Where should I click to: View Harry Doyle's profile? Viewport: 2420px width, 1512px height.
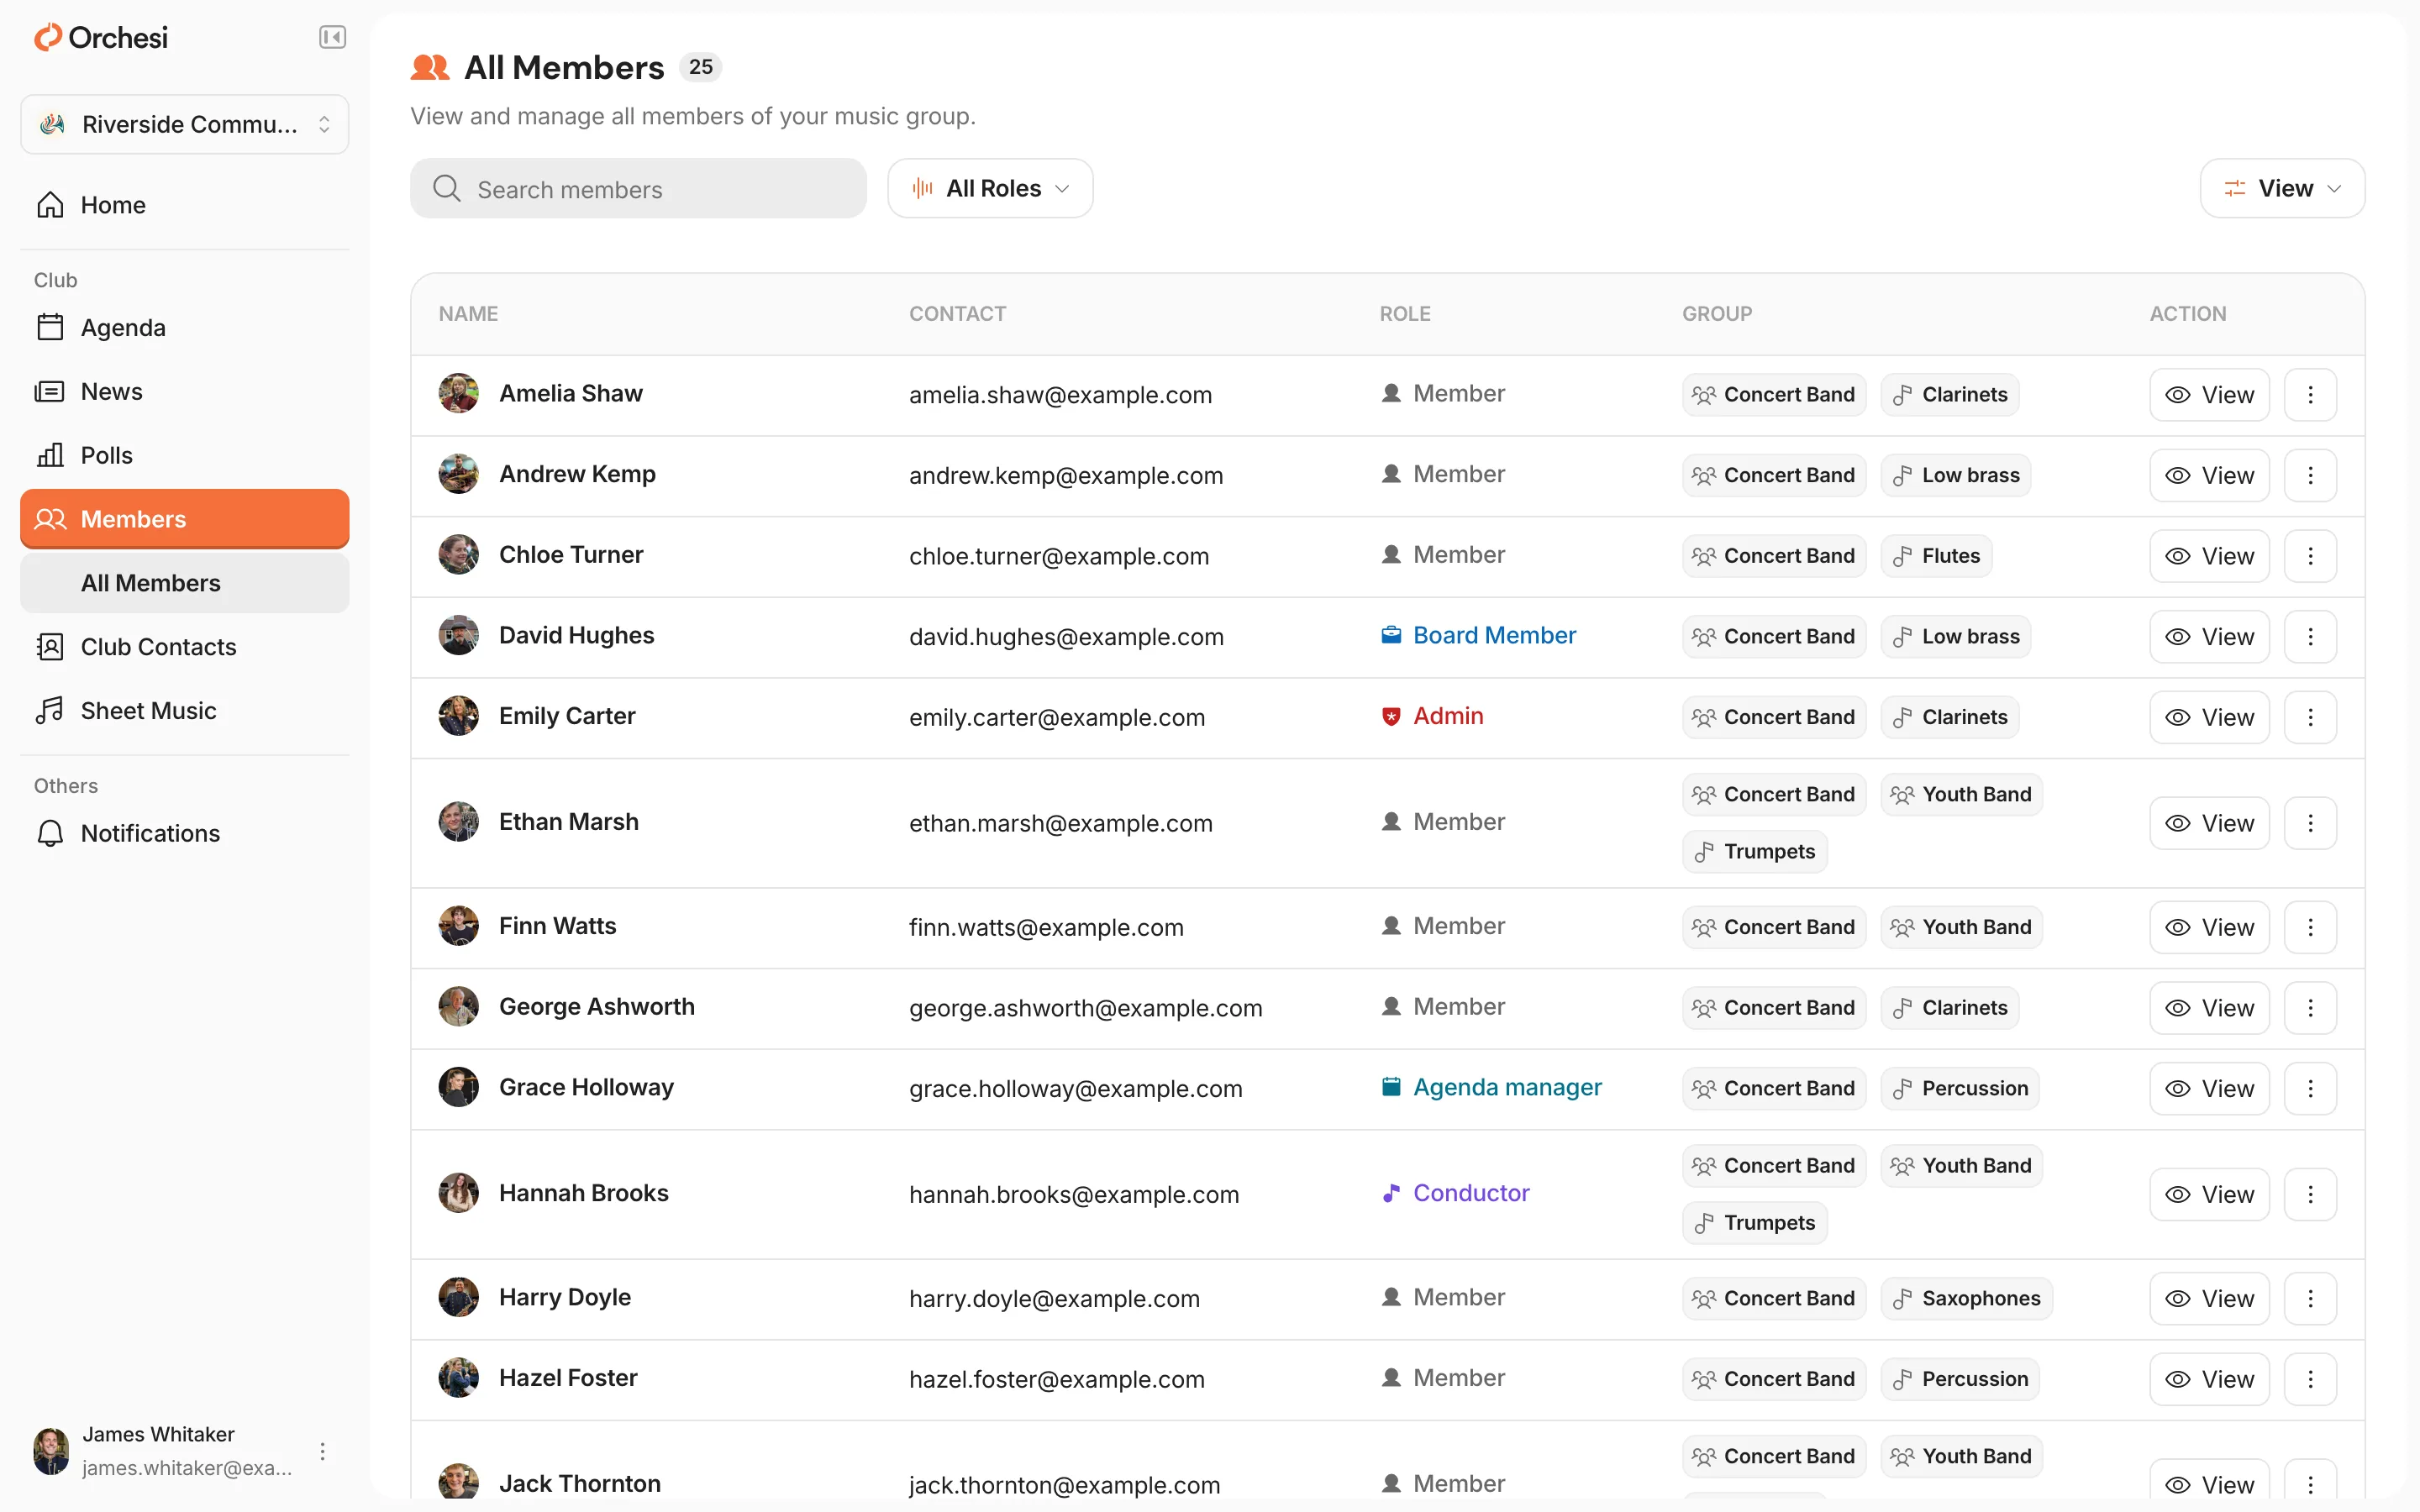coord(2209,1298)
